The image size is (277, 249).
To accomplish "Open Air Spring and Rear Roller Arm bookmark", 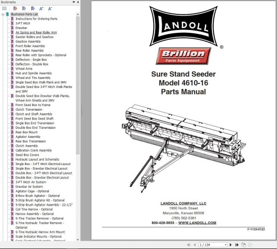I will click(36, 32).
